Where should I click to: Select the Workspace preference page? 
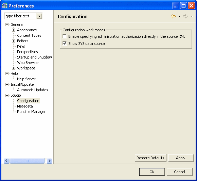coord(26,68)
